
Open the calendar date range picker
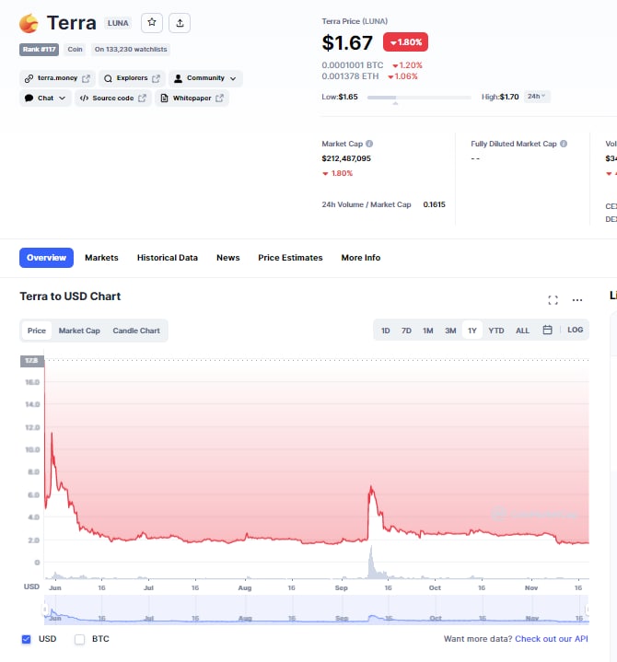pos(547,330)
